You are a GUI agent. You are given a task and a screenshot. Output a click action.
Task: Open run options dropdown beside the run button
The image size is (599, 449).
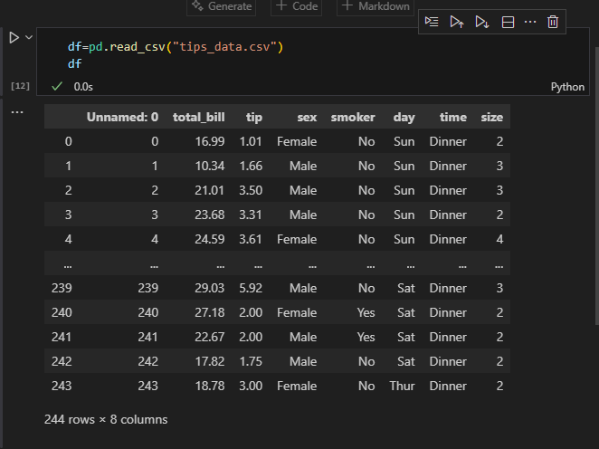point(30,37)
